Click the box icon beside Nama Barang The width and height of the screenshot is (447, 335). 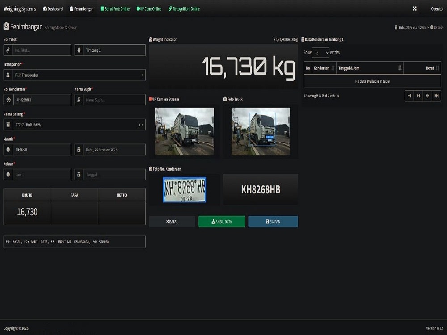tap(8, 125)
